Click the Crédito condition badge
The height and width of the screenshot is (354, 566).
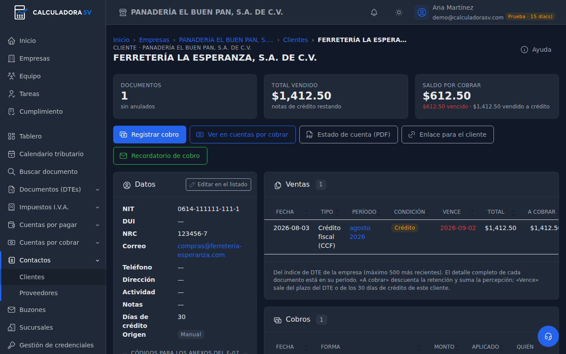coord(405,228)
